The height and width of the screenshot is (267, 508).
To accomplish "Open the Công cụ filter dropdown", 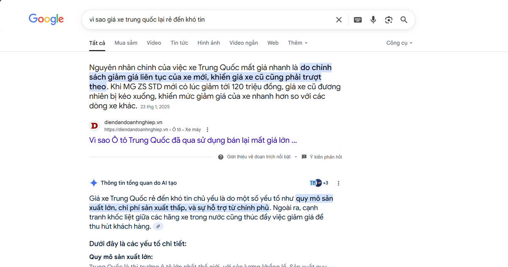I will [x=398, y=43].
